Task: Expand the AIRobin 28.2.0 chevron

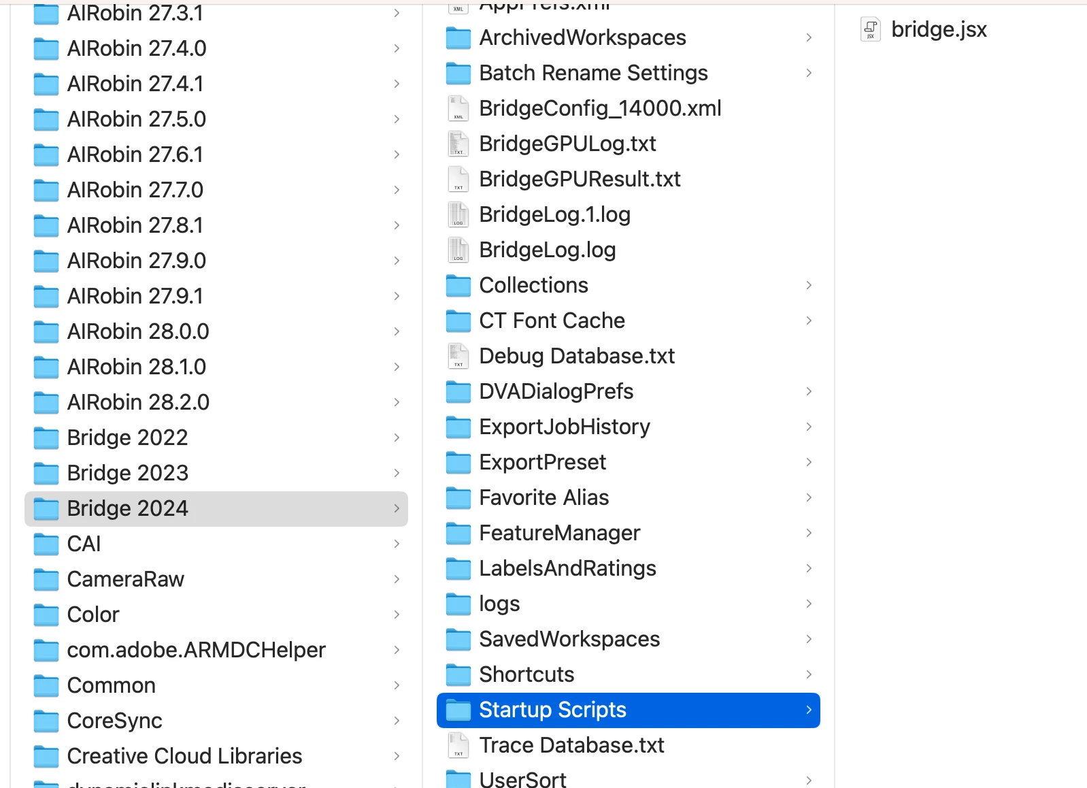Action: [397, 402]
